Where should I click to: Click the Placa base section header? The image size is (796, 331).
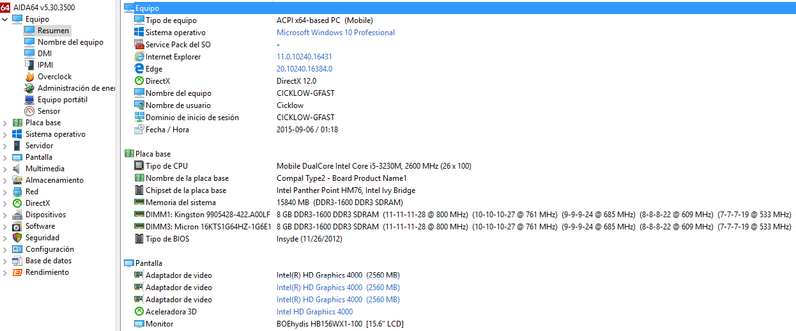153,154
